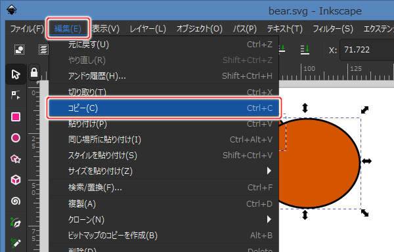Screen dimensions: 394x252
Task: Choose 検索/置換(F)... entry
Action: coord(164,188)
